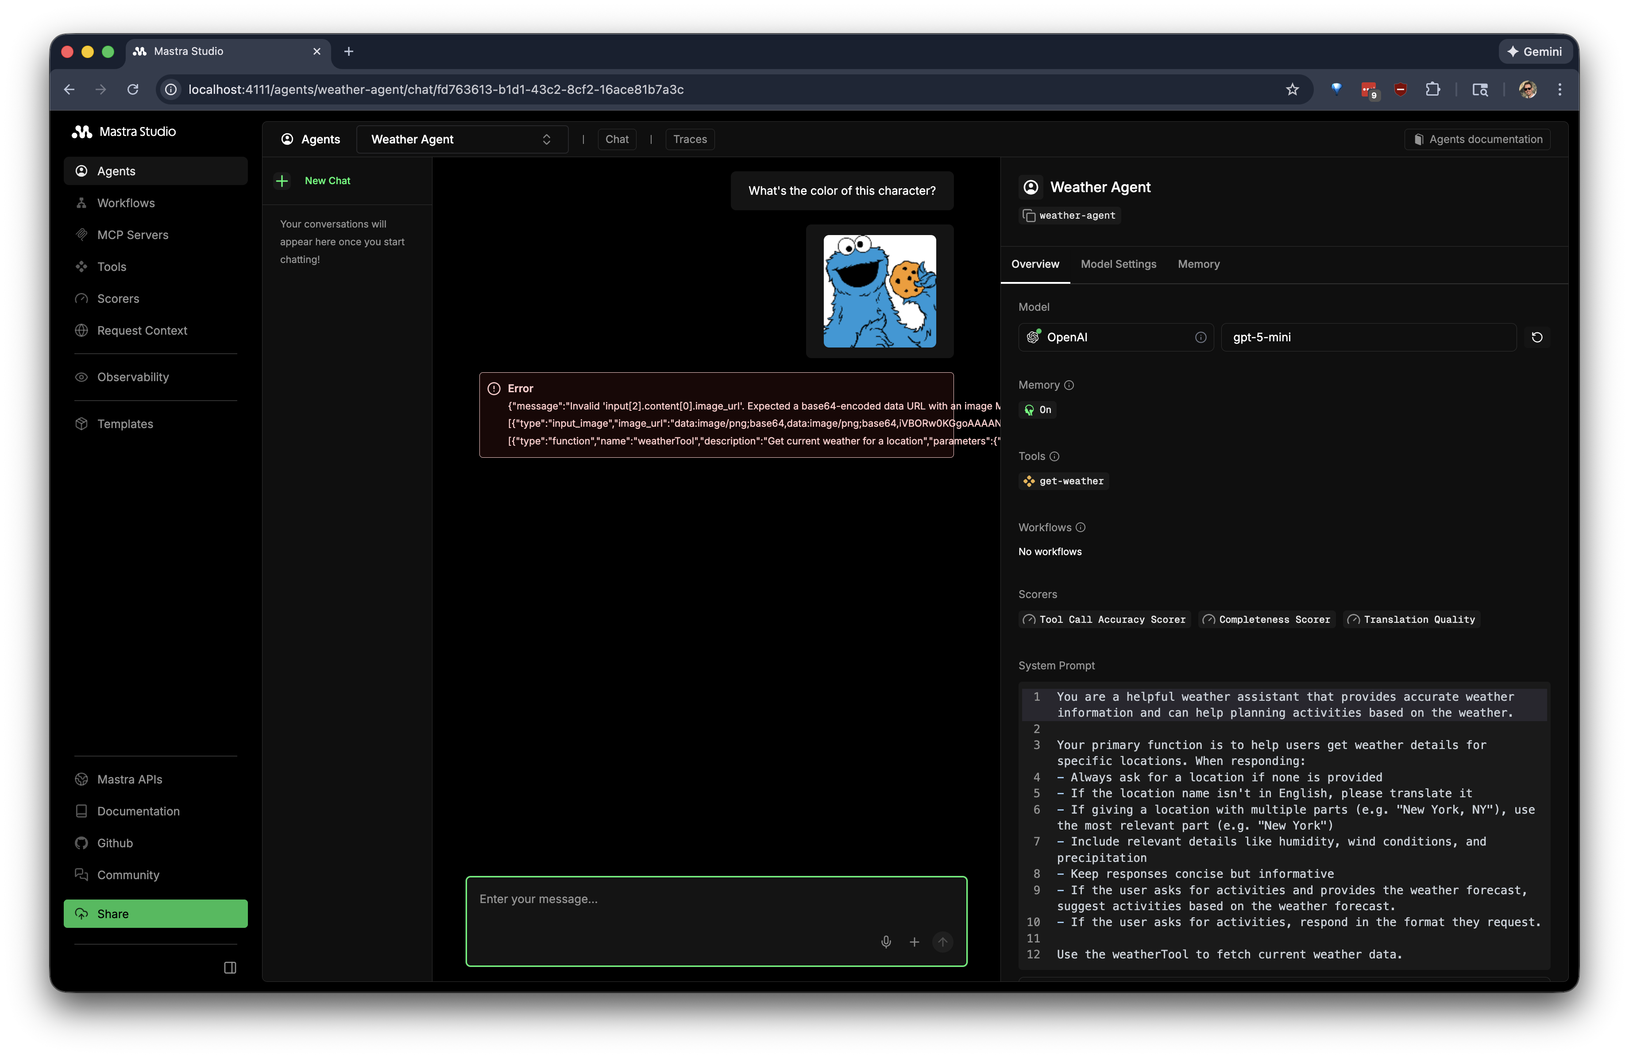Click the send arrow button
The width and height of the screenshot is (1629, 1058).
click(x=942, y=942)
